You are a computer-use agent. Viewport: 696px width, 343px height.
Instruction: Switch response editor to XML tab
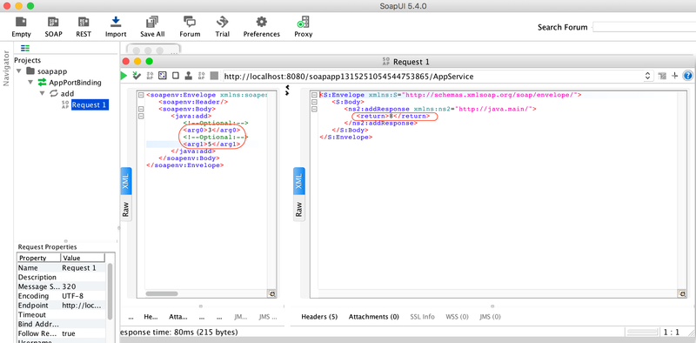coord(299,180)
